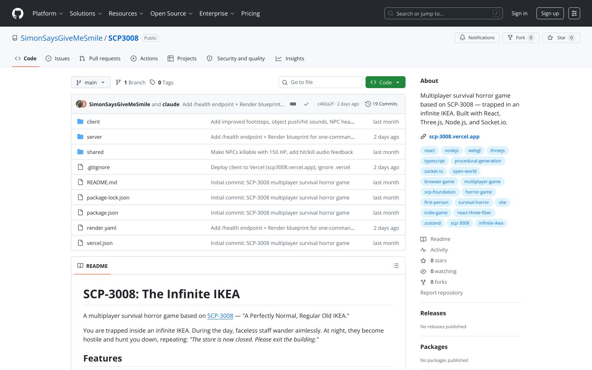View the Insights tab
This screenshot has height=370, width=592.
pyautogui.click(x=290, y=58)
